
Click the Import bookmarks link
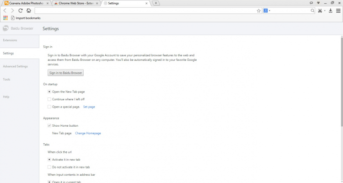28,18
